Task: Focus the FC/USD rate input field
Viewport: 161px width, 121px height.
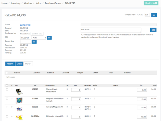Action: 147,15
